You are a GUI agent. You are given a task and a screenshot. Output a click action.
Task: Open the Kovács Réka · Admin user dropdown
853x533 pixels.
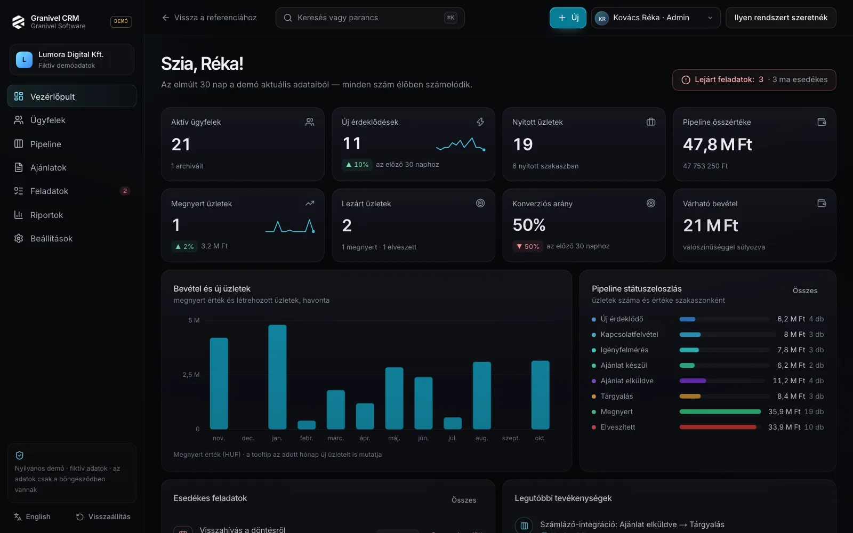coord(656,18)
